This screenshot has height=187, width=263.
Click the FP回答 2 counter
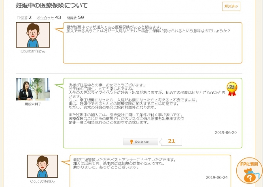click(x=24, y=18)
